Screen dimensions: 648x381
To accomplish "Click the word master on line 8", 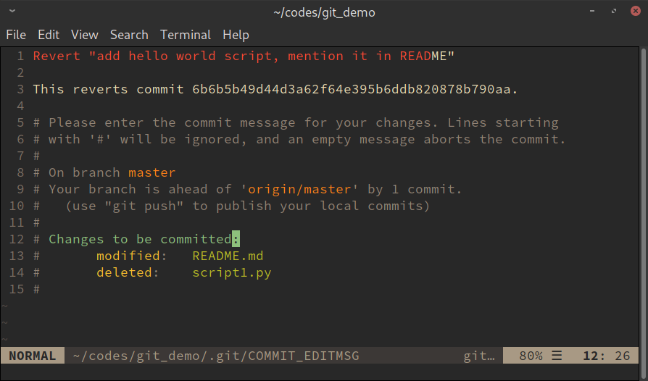I will (x=151, y=172).
